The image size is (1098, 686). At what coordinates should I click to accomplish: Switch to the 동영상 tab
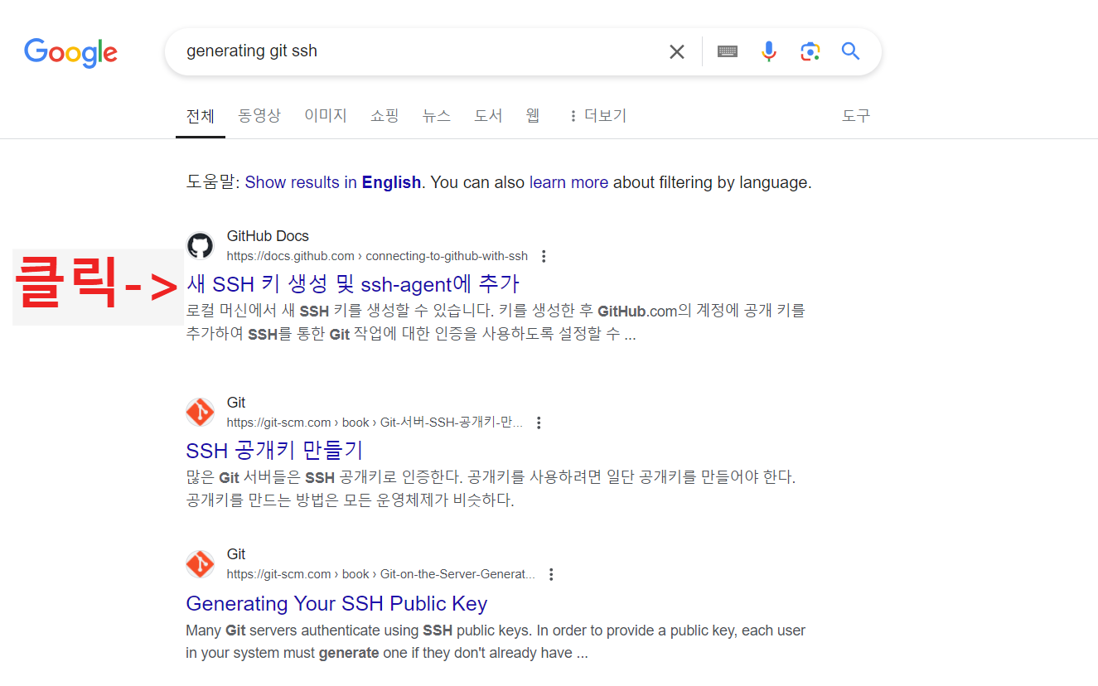[259, 116]
